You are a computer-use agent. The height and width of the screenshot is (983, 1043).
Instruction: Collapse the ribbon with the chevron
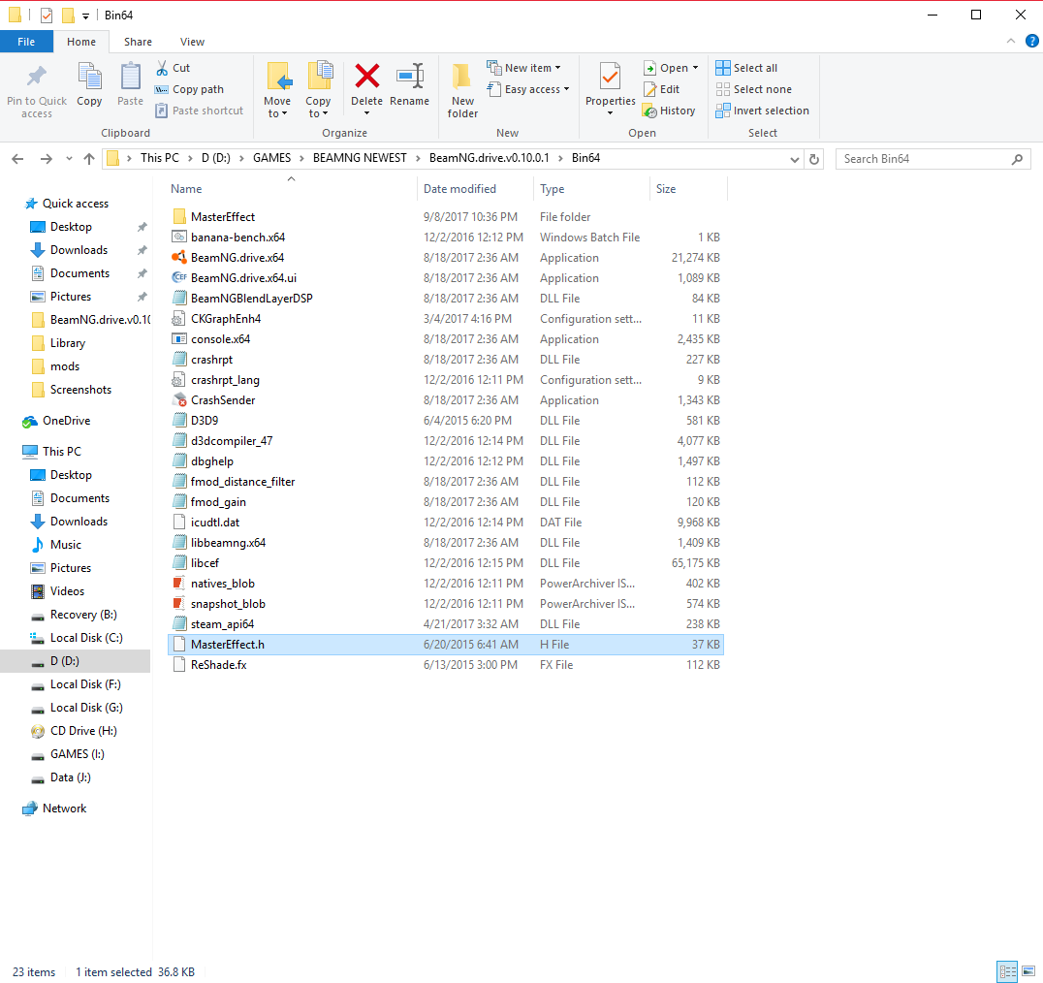coord(1011,42)
